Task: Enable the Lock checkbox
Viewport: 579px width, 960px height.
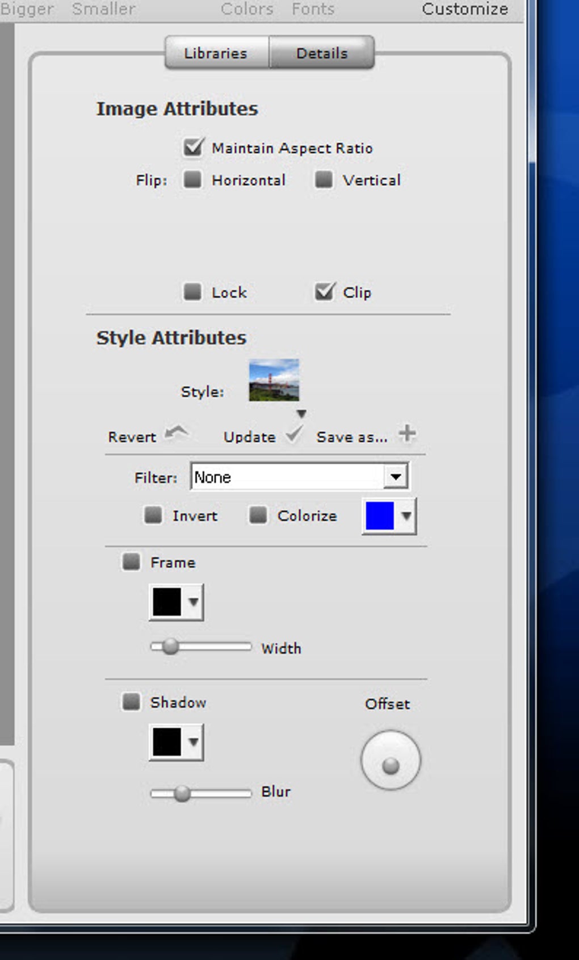Action: click(192, 292)
